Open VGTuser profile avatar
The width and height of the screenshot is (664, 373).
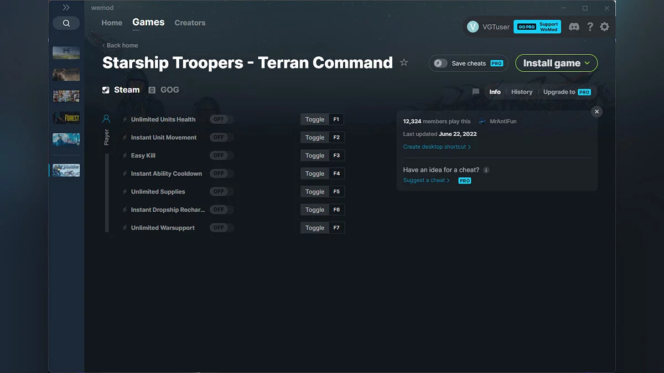pos(473,27)
